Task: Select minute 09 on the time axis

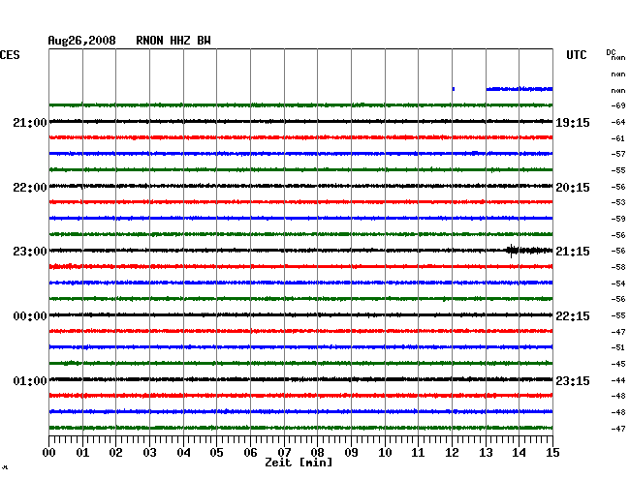Action: tap(351, 453)
